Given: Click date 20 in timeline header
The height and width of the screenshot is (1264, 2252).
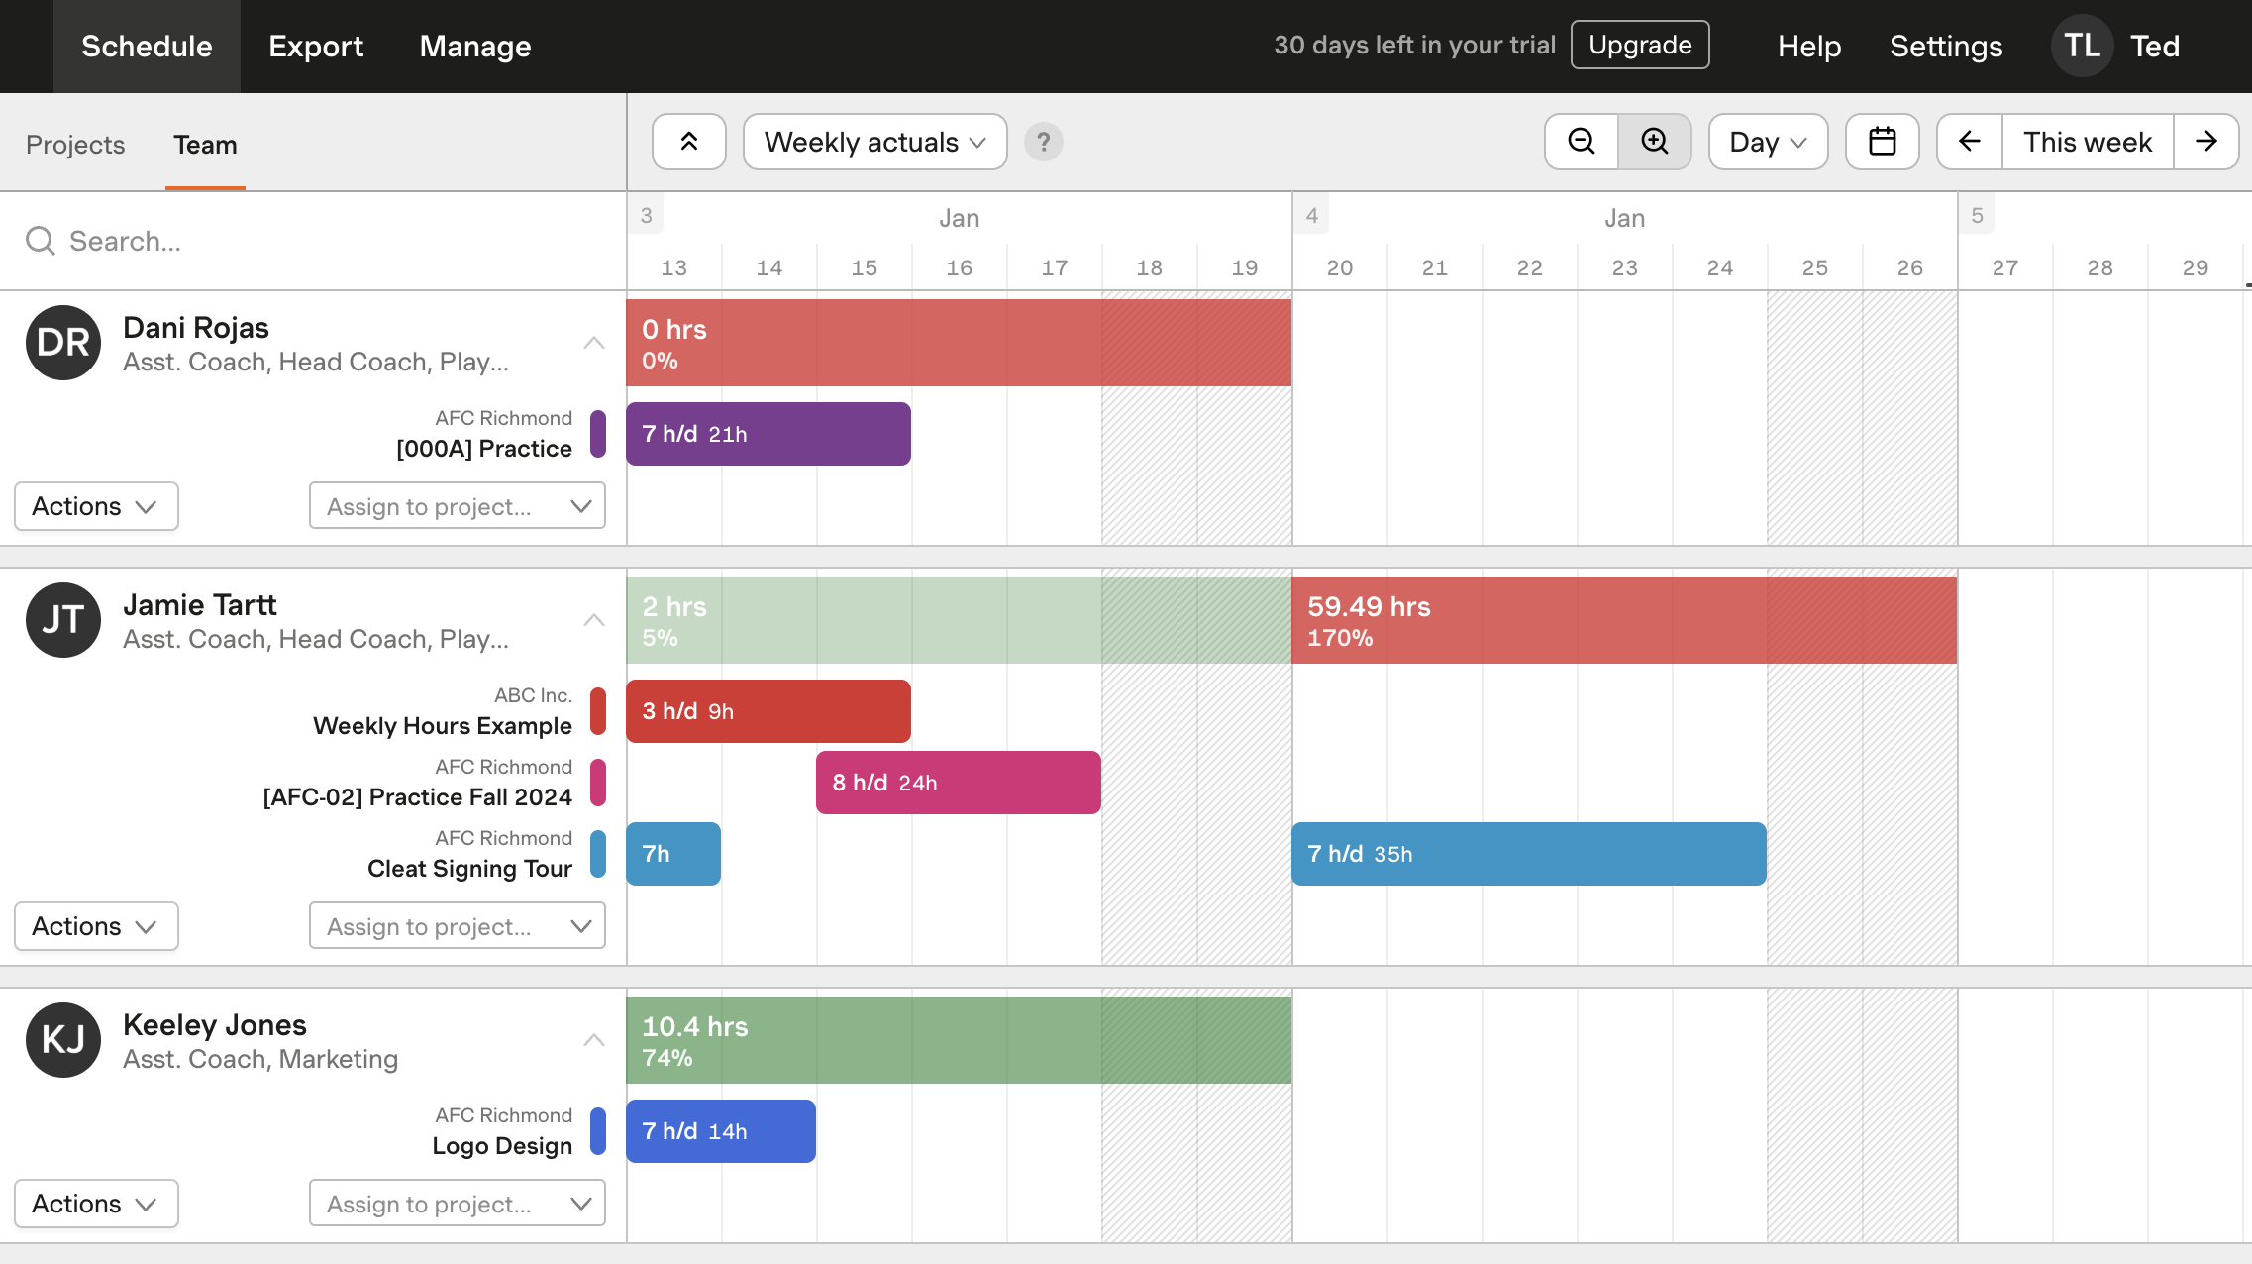Looking at the screenshot, I should [1340, 267].
